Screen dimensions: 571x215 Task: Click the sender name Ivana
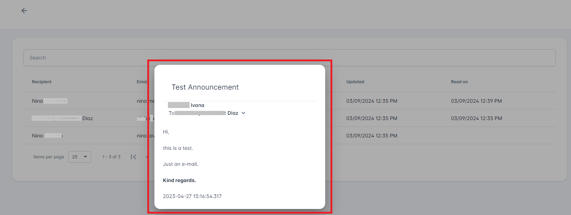tap(197, 105)
